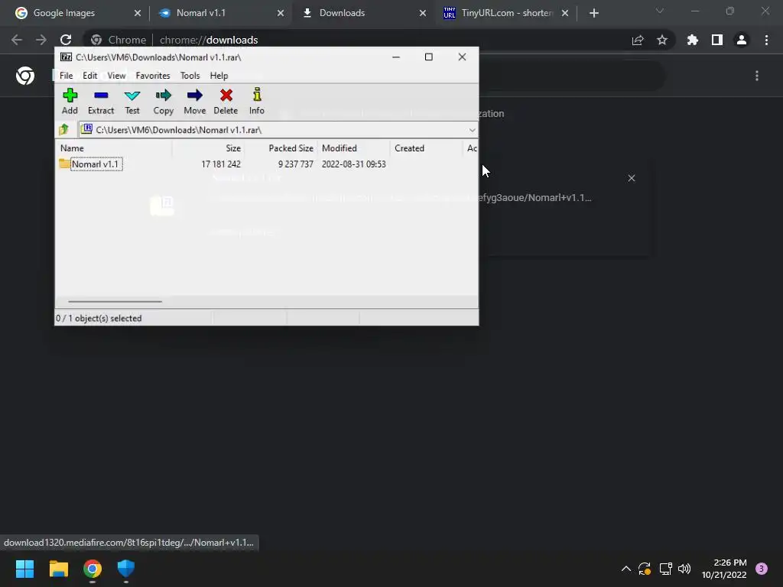Screen dimensions: 783x587
Task: Open Chrome three-dot main menu
Action: (766, 40)
